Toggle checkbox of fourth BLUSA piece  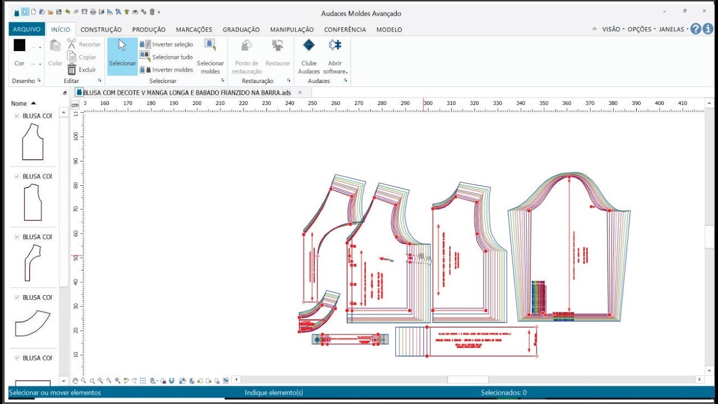point(17,297)
